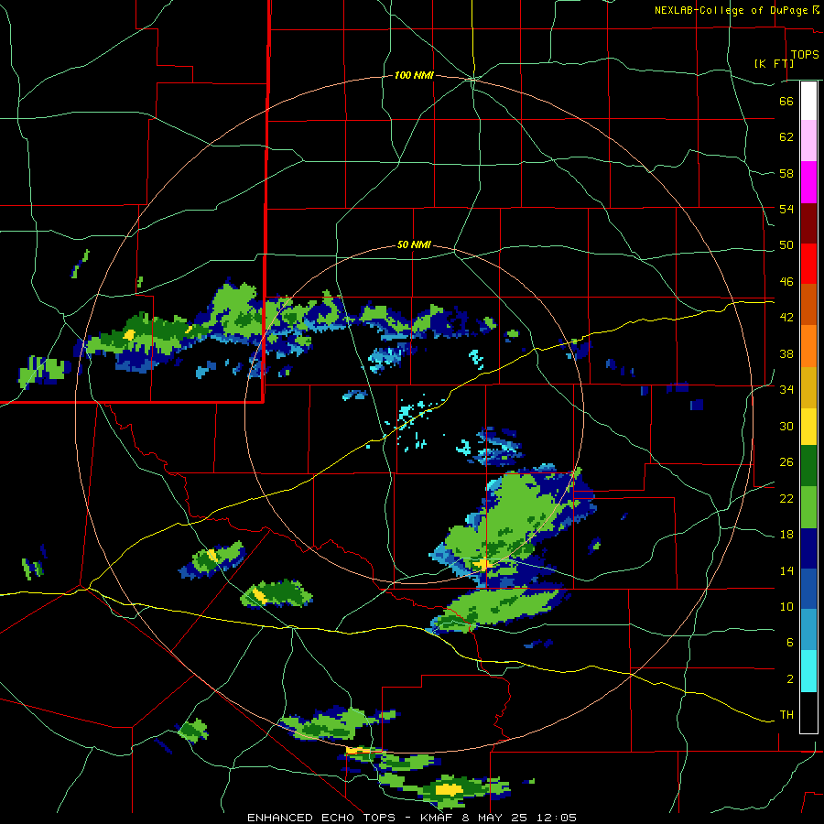Select the bright red legend swatch
824x824 pixels.
(808, 264)
